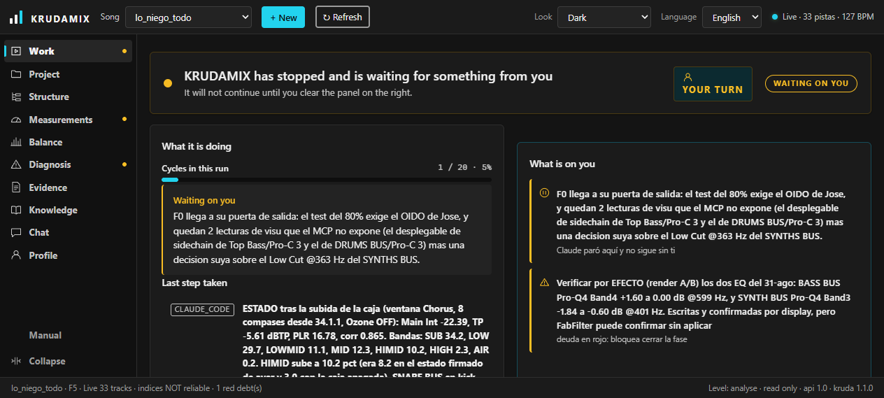The width and height of the screenshot is (884, 398).
Task: Click the Chat bubble icon
Action: [x=16, y=232]
